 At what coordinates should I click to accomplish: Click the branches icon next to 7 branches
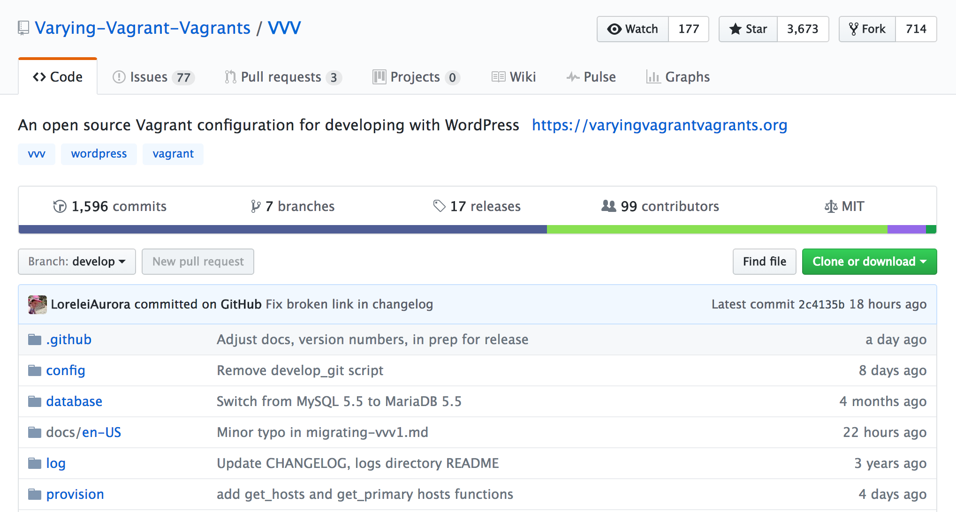click(x=255, y=206)
